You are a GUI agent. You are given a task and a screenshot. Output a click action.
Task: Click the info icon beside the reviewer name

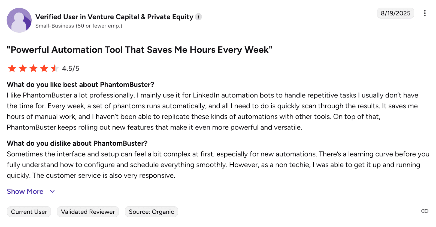tap(198, 17)
